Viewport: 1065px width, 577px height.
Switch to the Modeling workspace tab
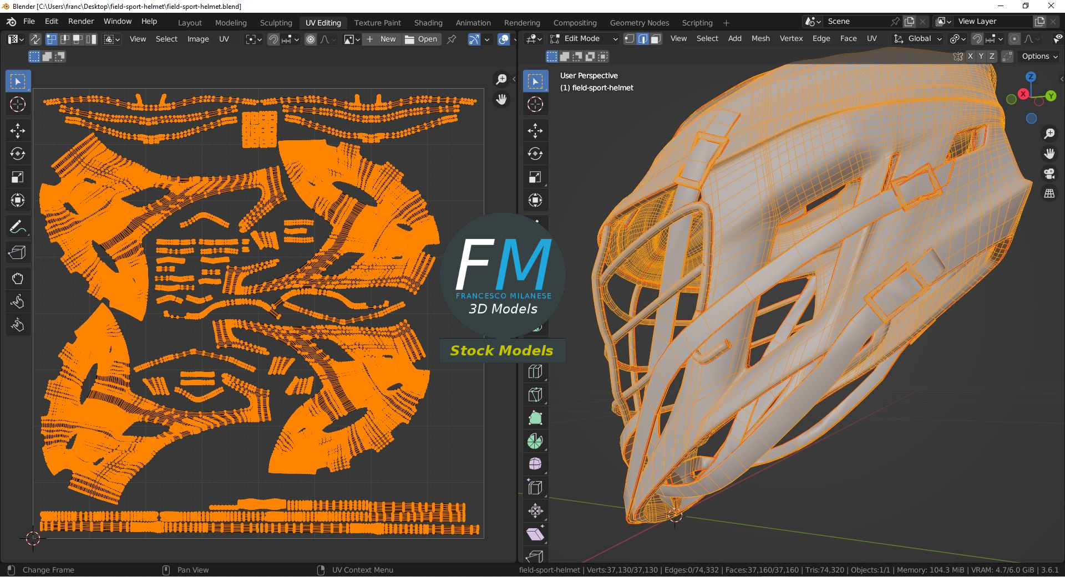pyautogui.click(x=231, y=23)
